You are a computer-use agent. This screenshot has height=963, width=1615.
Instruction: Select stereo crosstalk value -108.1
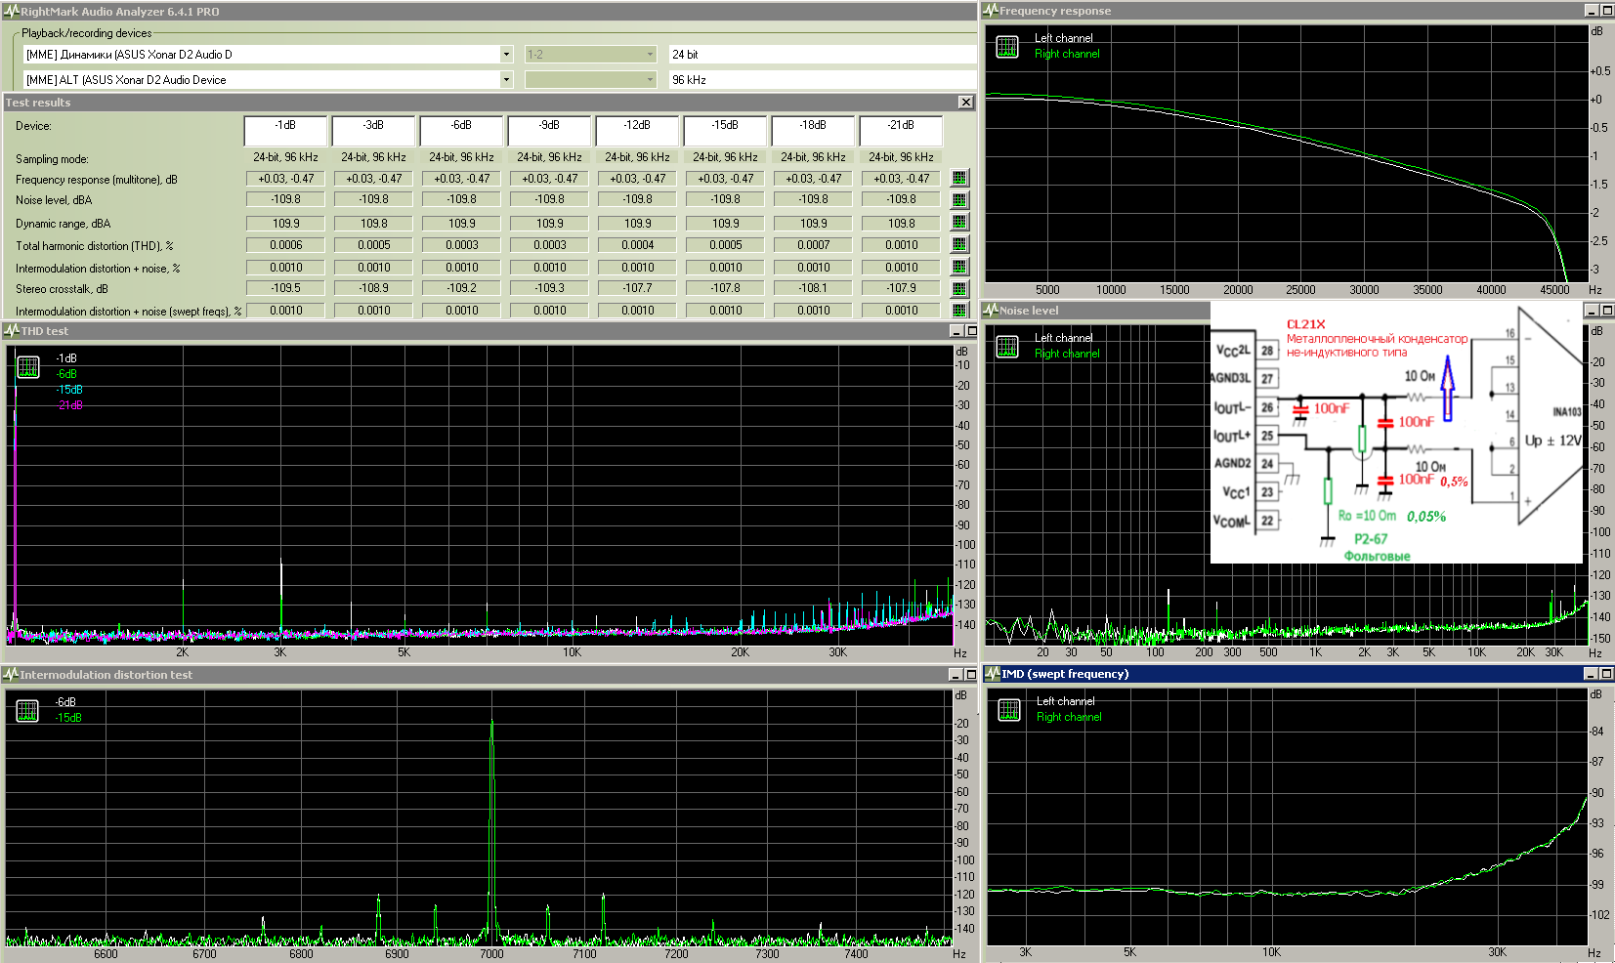(814, 288)
